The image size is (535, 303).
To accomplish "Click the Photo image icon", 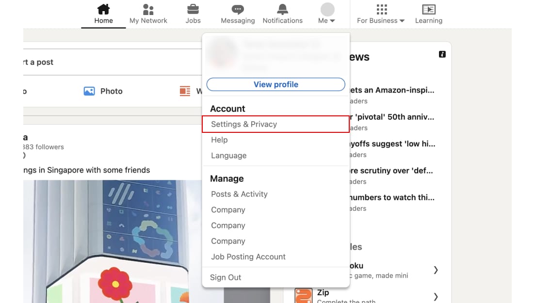I will pos(89,91).
